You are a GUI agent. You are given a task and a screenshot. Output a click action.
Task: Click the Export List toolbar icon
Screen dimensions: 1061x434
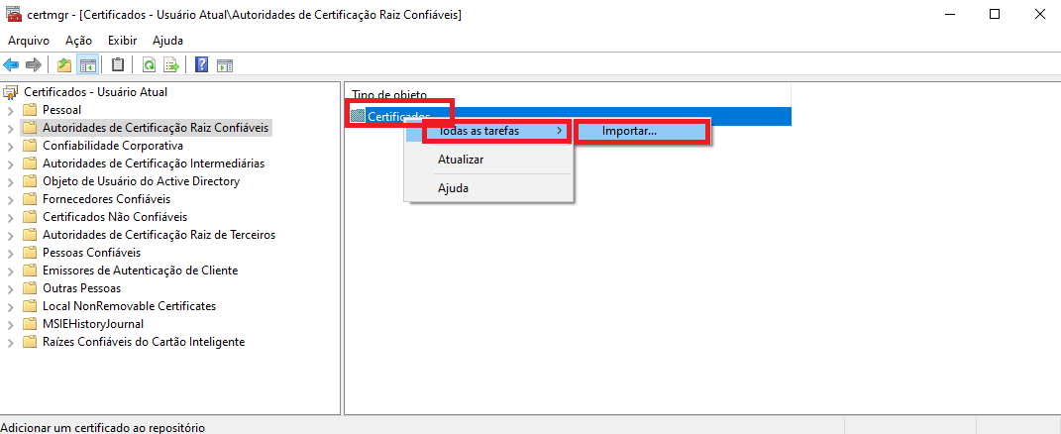170,65
